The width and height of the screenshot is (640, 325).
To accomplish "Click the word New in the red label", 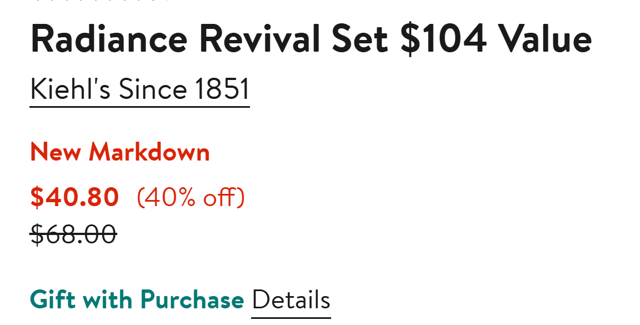I will (56, 152).
